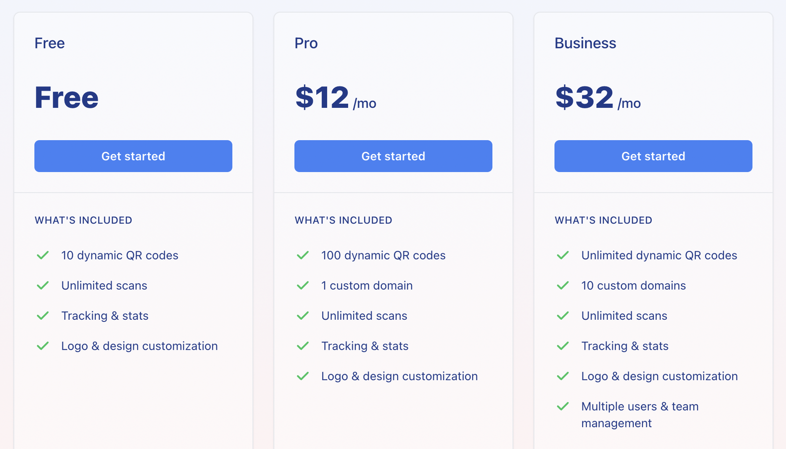Click the checkmark next to Unlimited scans in Free plan

coord(43,285)
